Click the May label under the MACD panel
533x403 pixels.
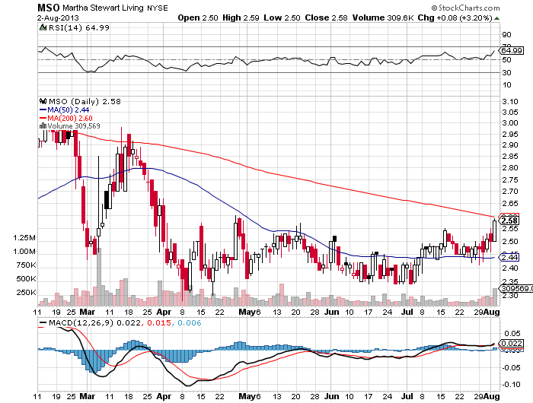(247, 396)
